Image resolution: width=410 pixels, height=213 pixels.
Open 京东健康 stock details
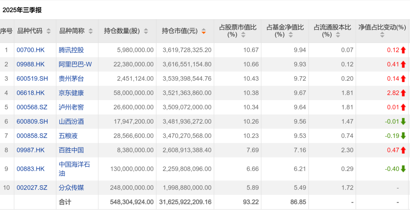point(71,93)
